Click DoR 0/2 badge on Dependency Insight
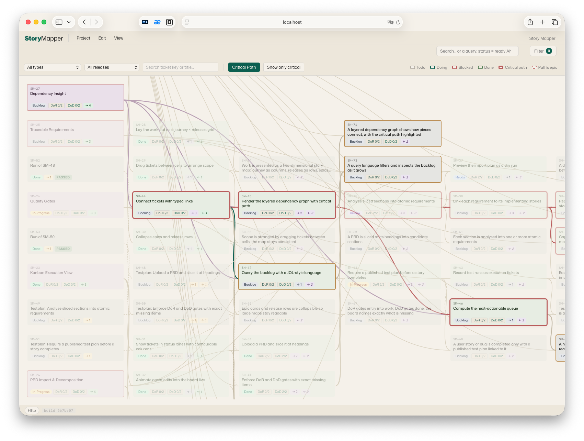 pos(56,106)
